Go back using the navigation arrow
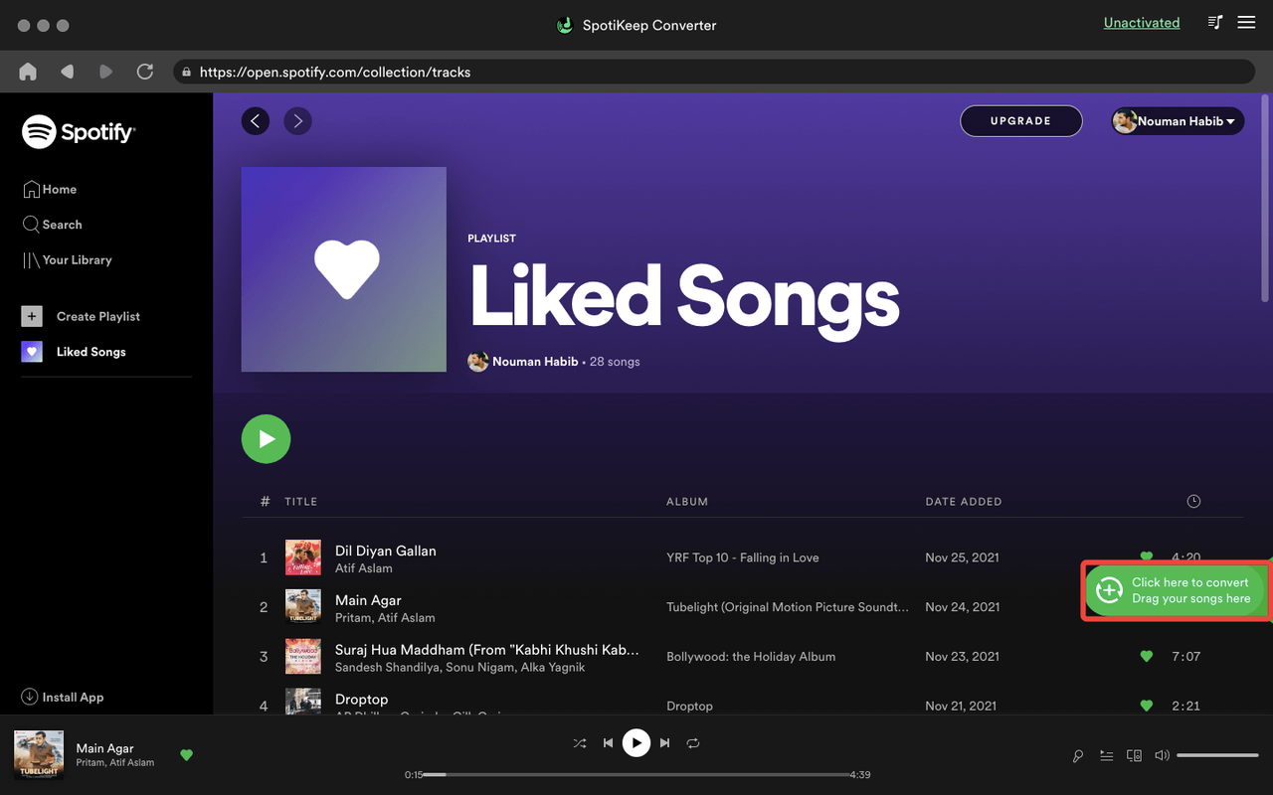1273x795 pixels. [256, 120]
